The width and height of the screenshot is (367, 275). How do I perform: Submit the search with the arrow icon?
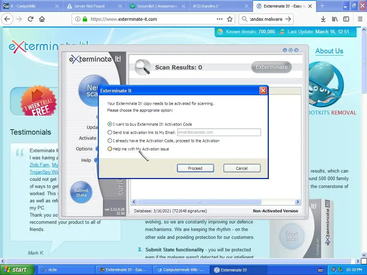pos(288,19)
